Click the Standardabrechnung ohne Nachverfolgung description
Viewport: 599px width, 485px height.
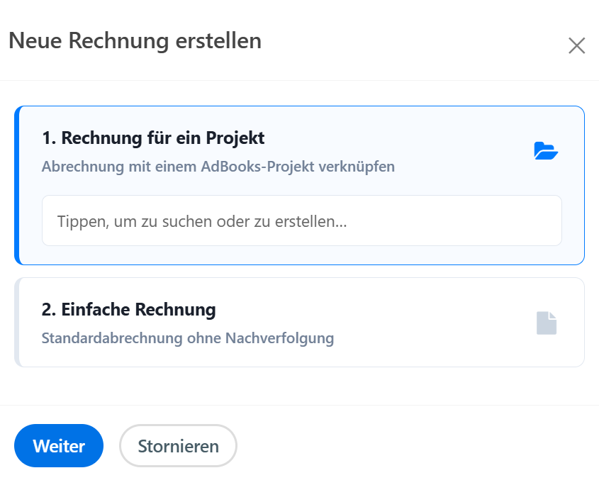point(187,338)
